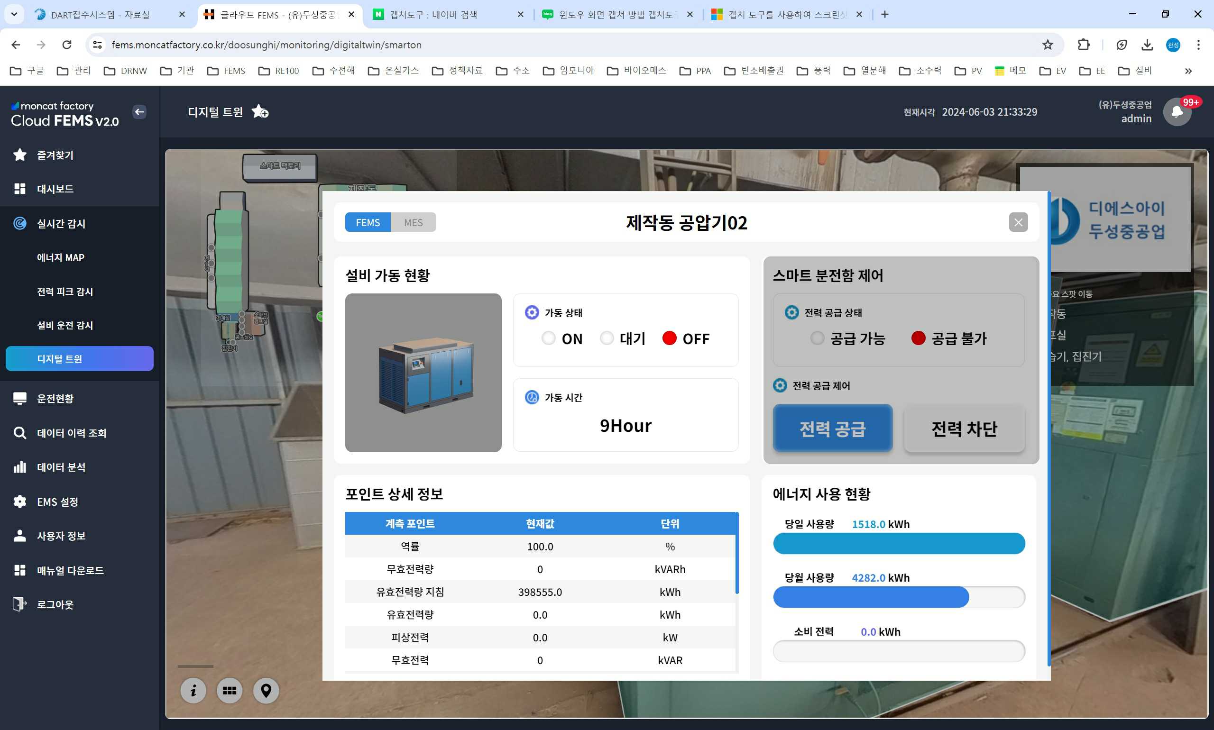Open the browser customize menu
1214x730 pixels.
[x=1199, y=45]
